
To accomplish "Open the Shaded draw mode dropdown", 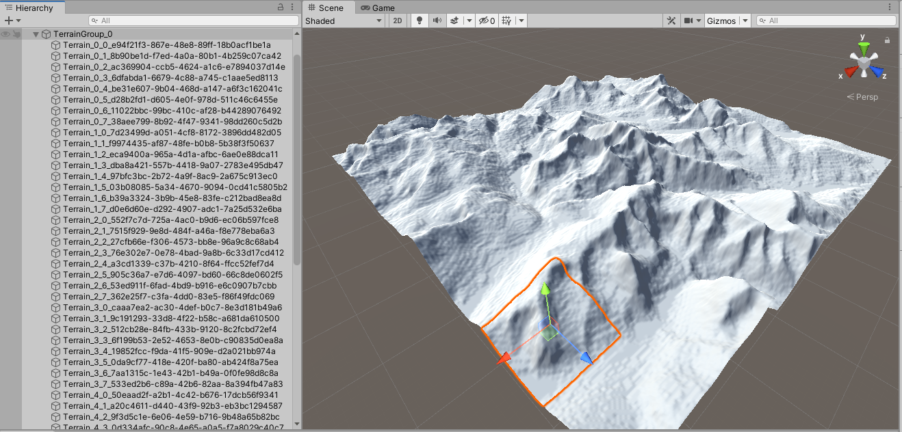I will point(342,21).
